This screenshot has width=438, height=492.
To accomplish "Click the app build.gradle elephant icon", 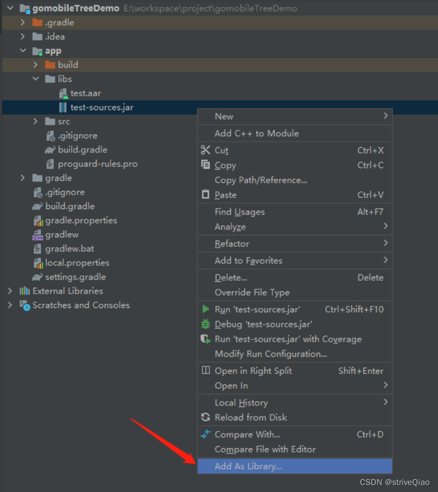I will point(50,150).
